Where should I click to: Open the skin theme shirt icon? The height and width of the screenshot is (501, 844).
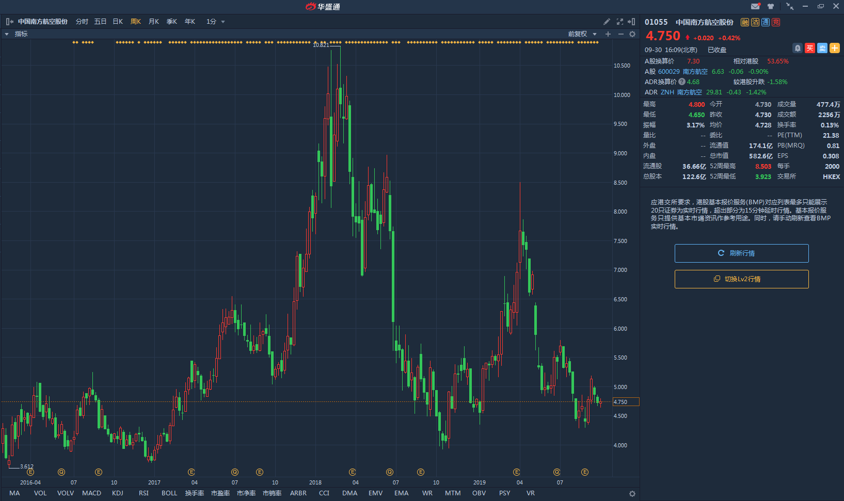click(771, 6)
